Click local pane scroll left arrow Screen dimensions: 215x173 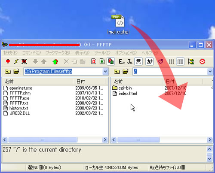point(5,140)
